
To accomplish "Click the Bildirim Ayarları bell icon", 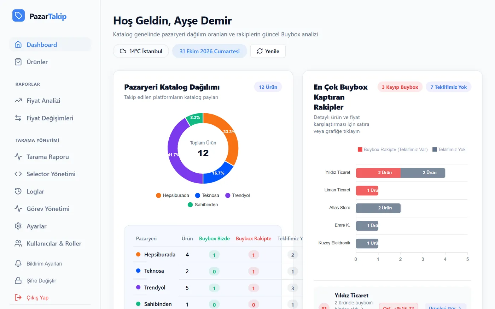I will pos(18,263).
